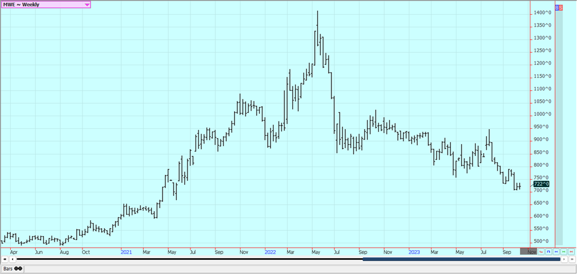Click the 2021 year label on time axis
This screenshot has width=577, height=274.
tap(126, 252)
